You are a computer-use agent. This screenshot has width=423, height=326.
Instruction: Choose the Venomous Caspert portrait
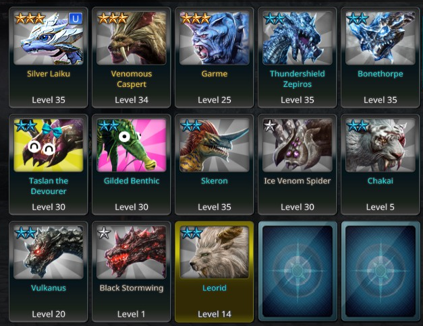tap(132, 38)
